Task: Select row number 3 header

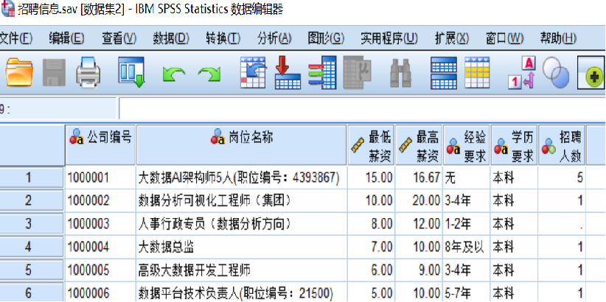Action: (x=32, y=224)
